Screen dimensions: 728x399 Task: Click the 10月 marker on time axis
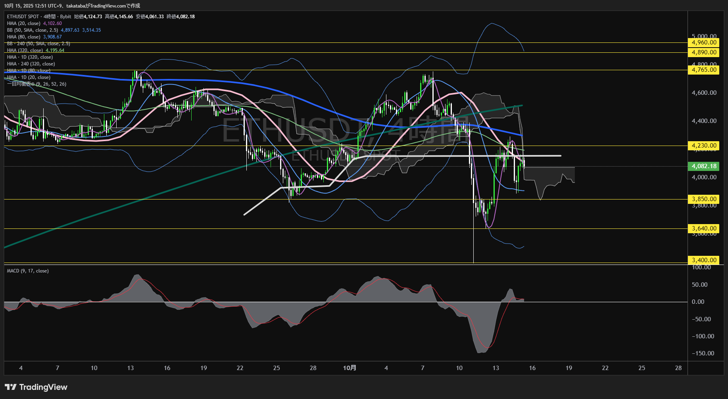click(x=350, y=368)
